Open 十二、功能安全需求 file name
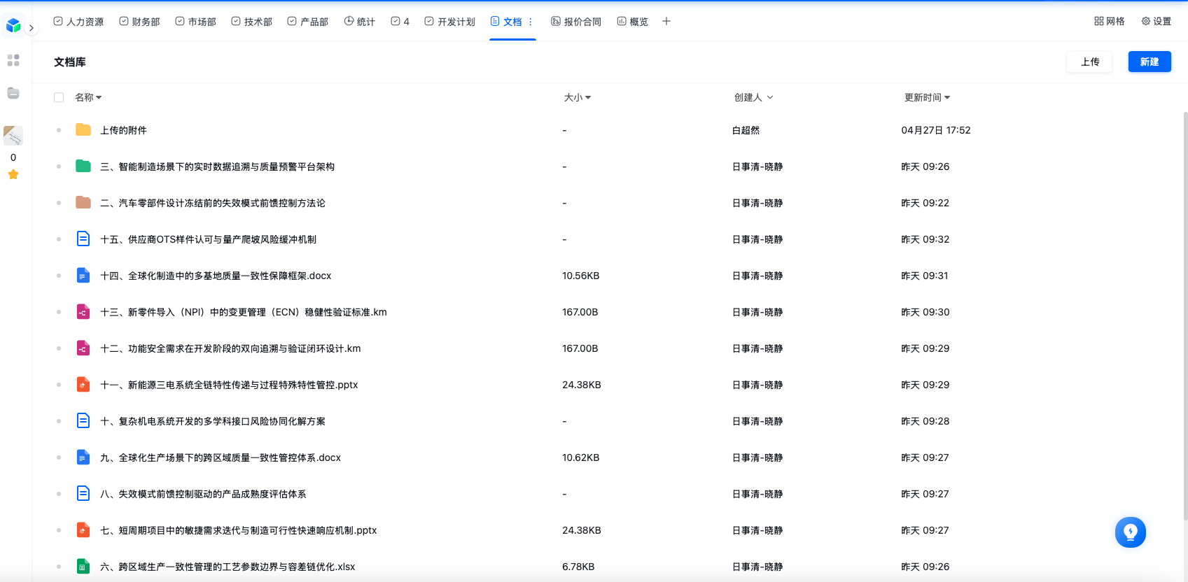Image resolution: width=1188 pixels, height=582 pixels. click(x=230, y=348)
